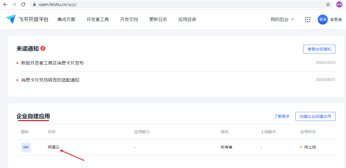This screenshot has height=168, width=346.
Task: Click the unread notification badge showing 2
Action: click(43, 48)
